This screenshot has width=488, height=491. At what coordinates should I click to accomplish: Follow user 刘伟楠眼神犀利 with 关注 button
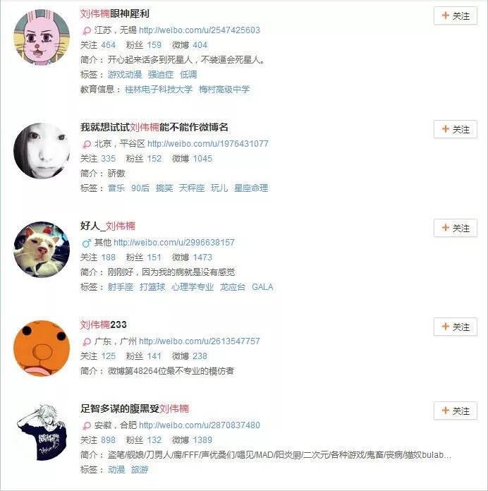pyautogui.click(x=455, y=16)
